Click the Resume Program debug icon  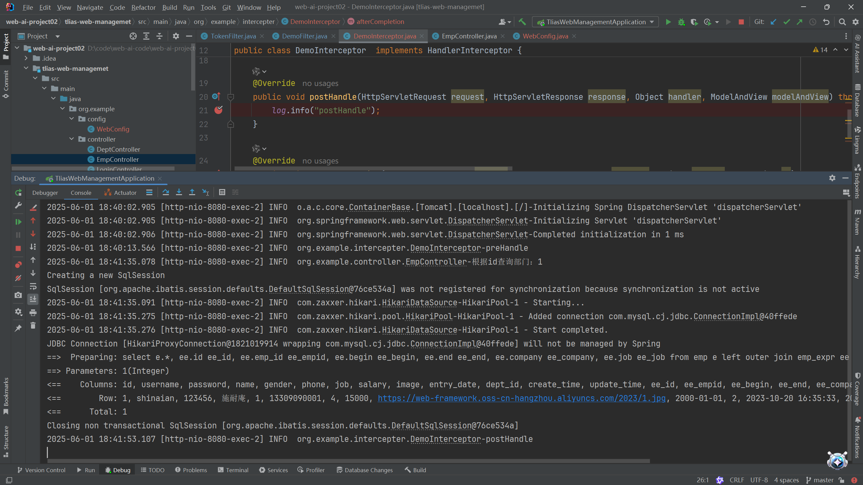pos(18,222)
